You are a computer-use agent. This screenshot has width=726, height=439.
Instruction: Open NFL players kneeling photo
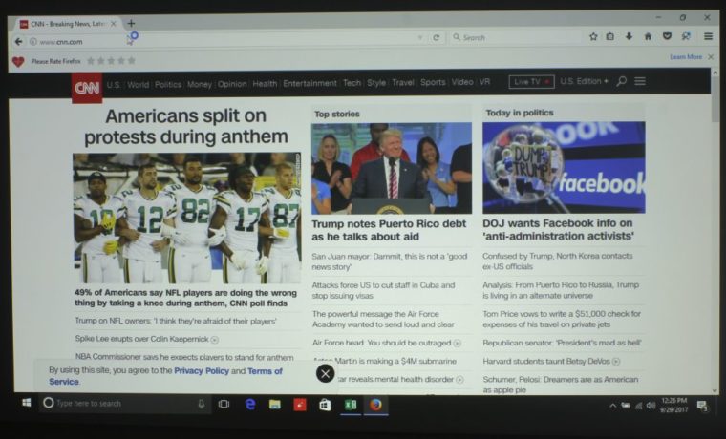pos(187,218)
